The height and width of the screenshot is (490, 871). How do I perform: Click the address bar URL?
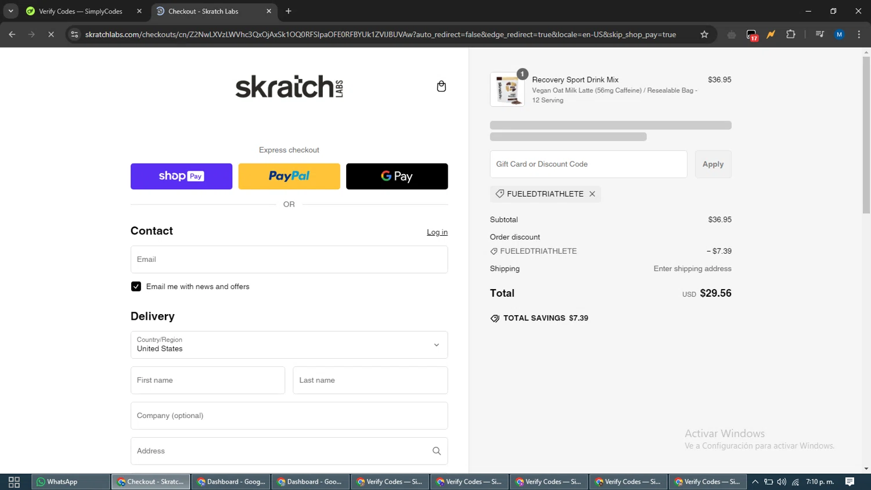point(380,34)
